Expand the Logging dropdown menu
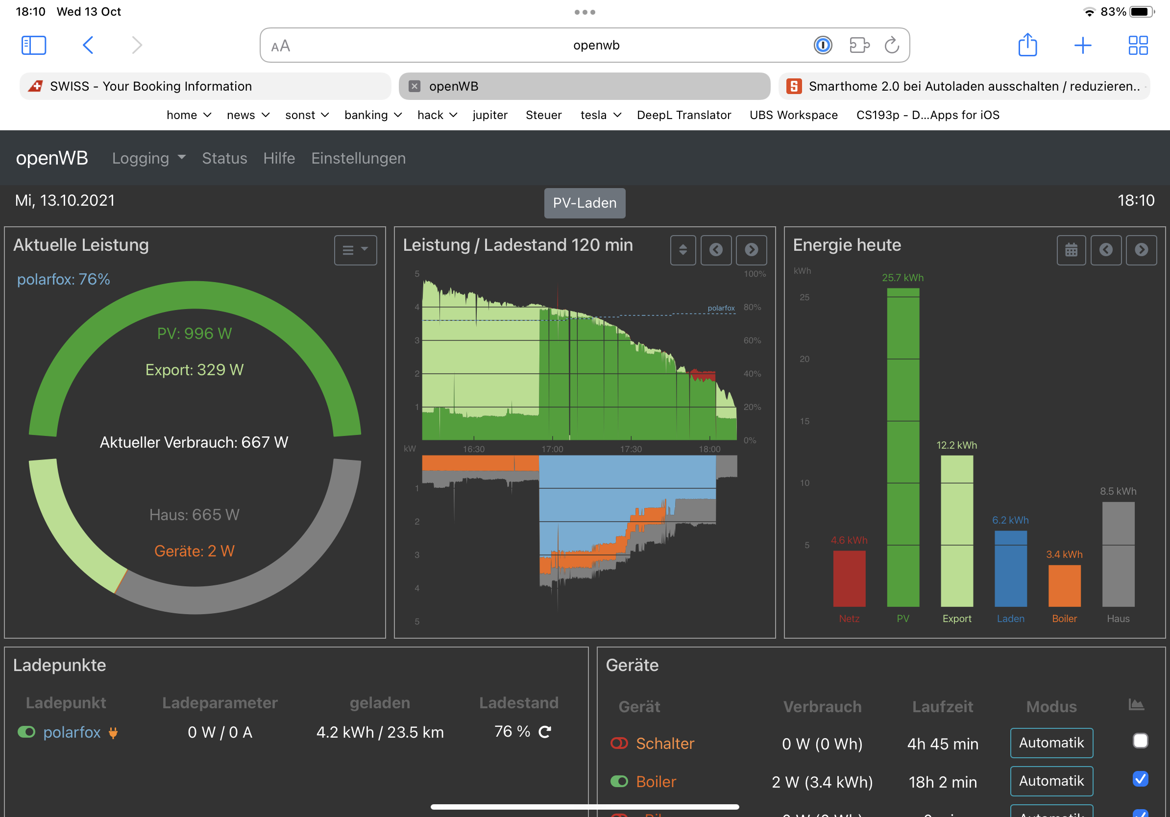The height and width of the screenshot is (817, 1170). (148, 158)
